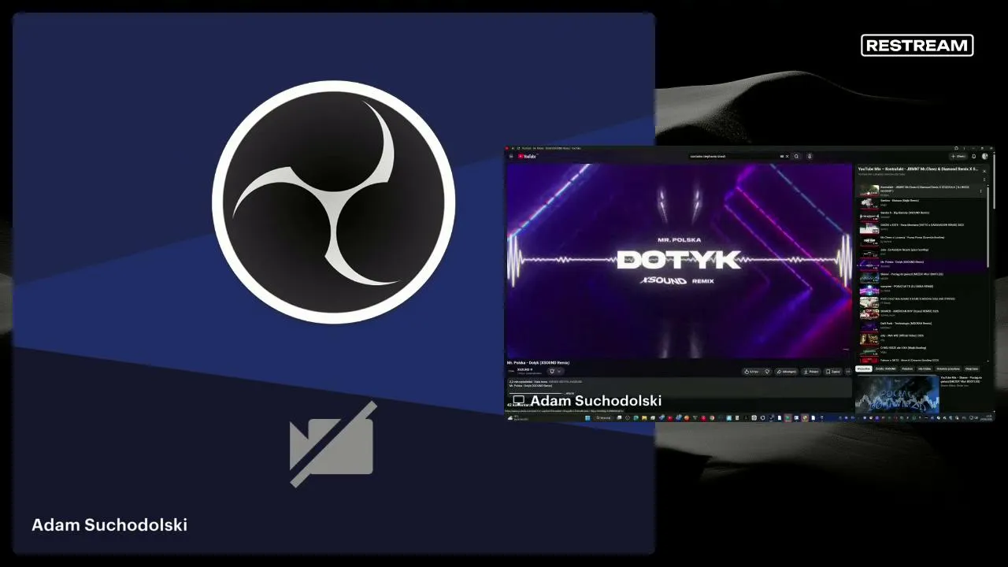Go to YouTube home via logo
Image resolution: width=1008 pixels, height=567 pixels.
(x=527, y=156)
